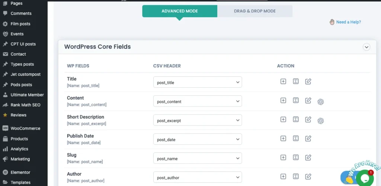Screen dimensions: 381x186
Task: Click the sigma formula icon for Content
Action: (296, 100)
